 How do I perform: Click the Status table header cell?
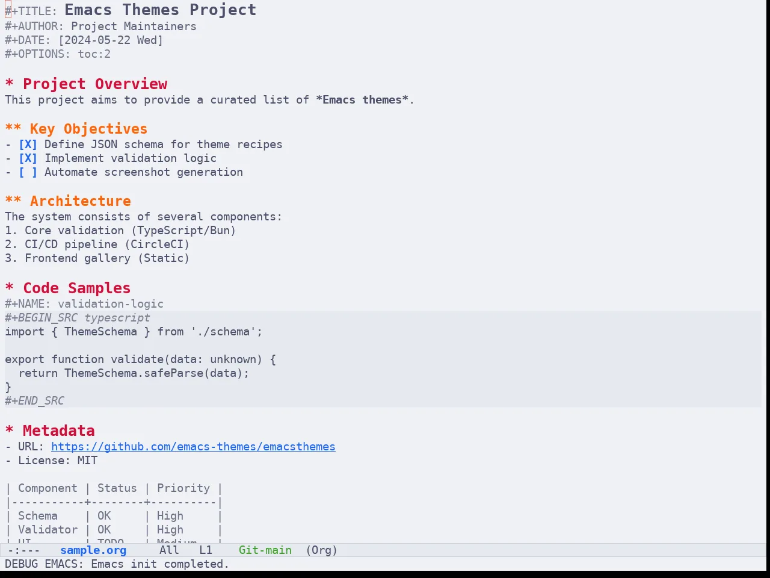117,488
